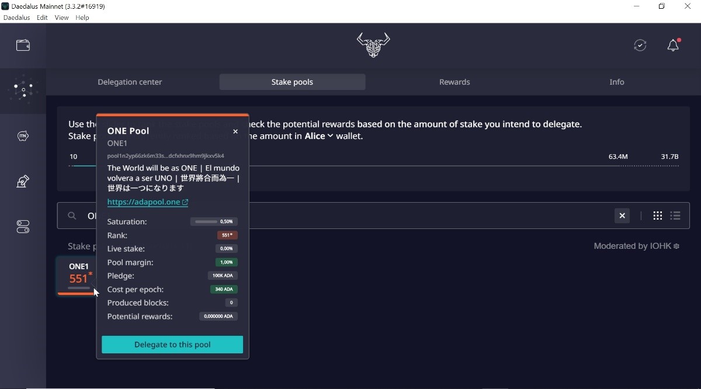Click the ONE1 ticker in the popup

[117, 144]
